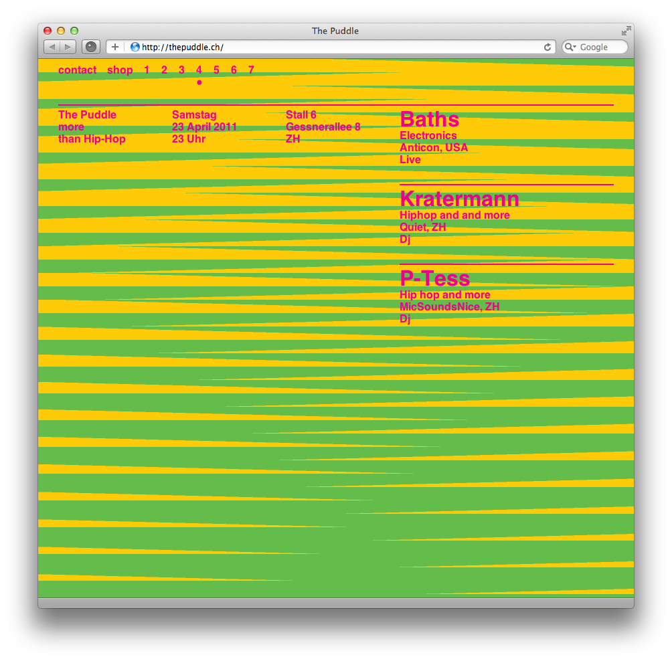Select page 3 in site navigation
The width and height of the screenshot is (672, 661).
point(181,70)
